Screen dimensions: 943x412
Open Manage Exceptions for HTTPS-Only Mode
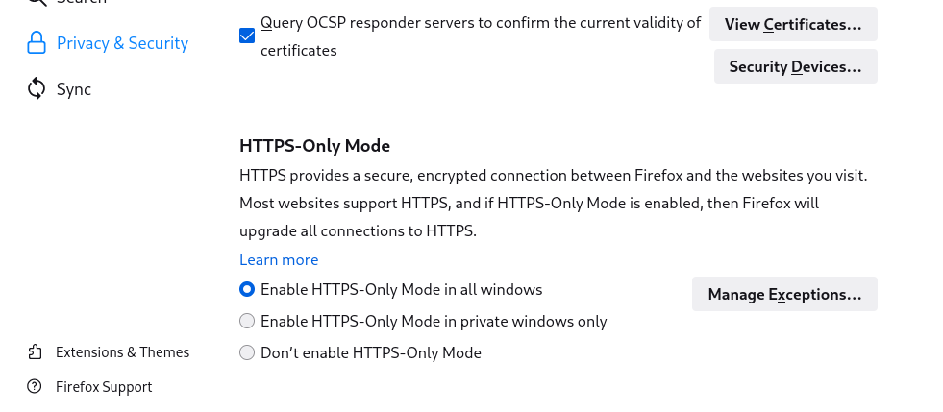pos(784,294)
